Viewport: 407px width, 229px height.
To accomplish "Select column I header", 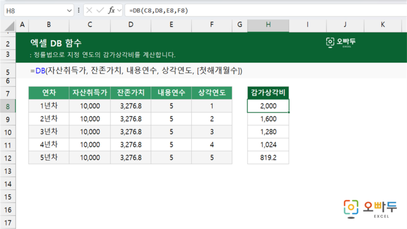I will click(307, 25).
